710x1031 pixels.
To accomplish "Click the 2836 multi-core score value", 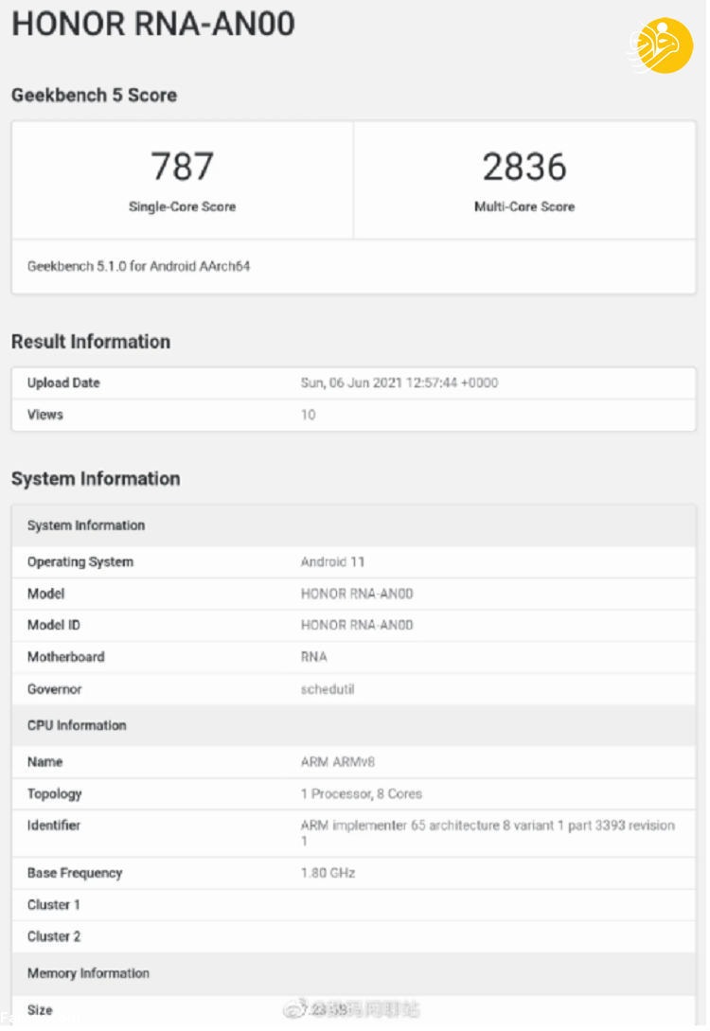I will tap(524, 167).
